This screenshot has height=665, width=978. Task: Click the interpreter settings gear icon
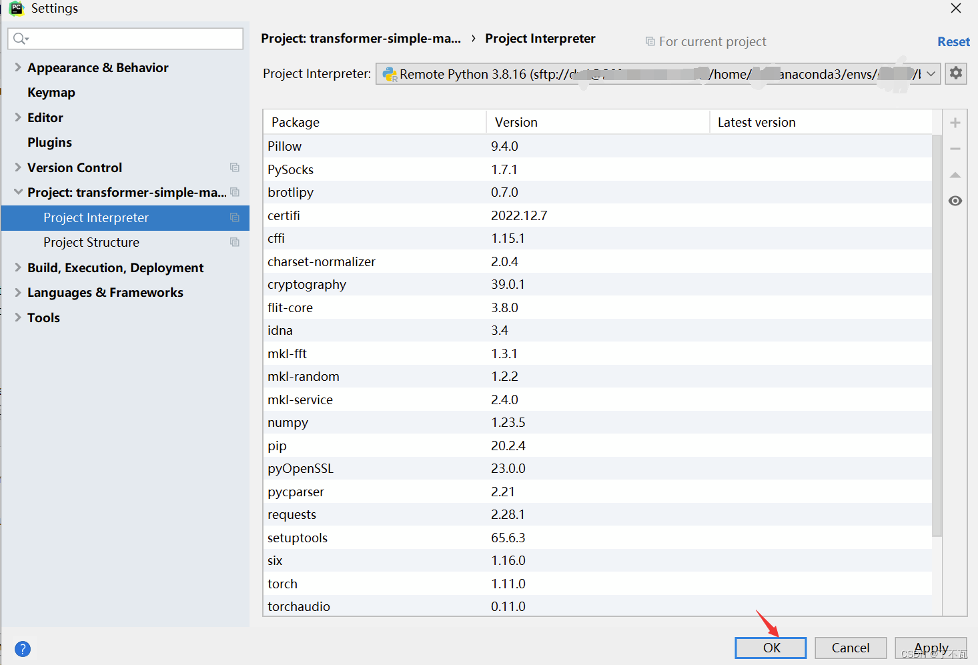point(956,73)
